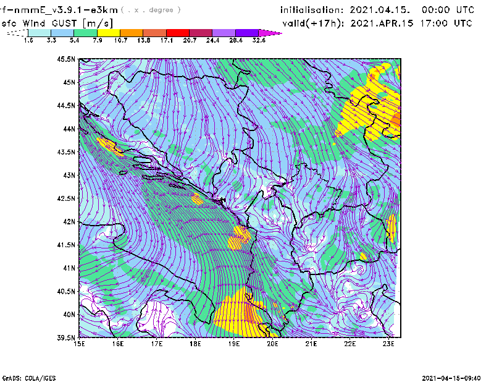The width and height of the screenshot is (494, 382).
Task: Click the 39.5N latitude label
Action: pos(66,337)
